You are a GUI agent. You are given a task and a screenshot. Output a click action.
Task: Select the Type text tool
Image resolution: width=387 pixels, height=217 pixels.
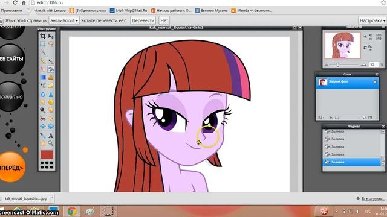(x=51, y=135)
